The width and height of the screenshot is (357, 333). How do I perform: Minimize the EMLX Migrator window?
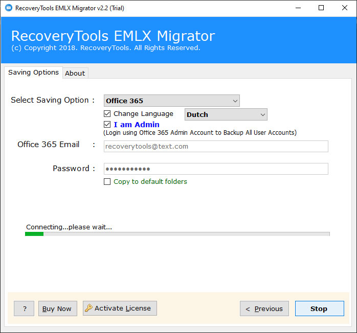coord(298,8)
